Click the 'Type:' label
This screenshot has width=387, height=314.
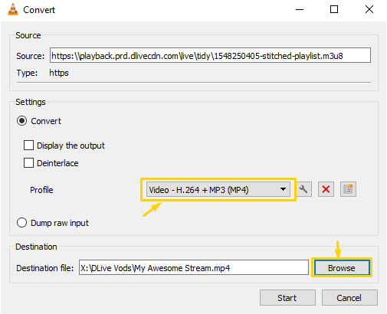pos(27,73)
